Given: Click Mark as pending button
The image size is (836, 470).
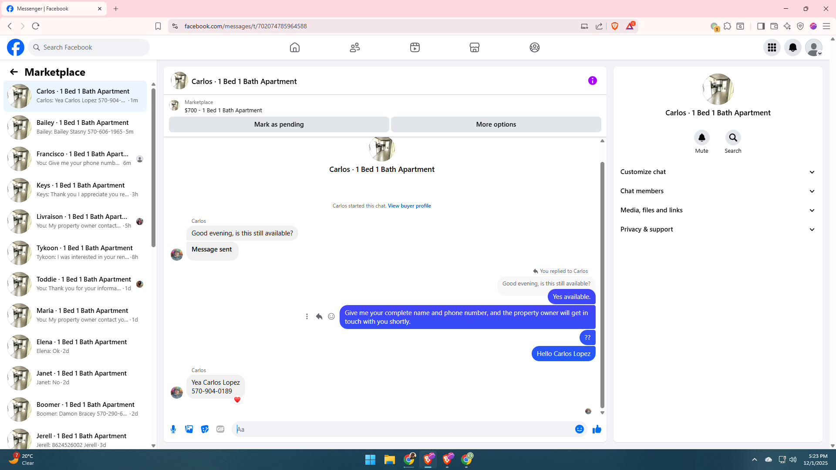Looking at the screenshot, I should [279, 124].
